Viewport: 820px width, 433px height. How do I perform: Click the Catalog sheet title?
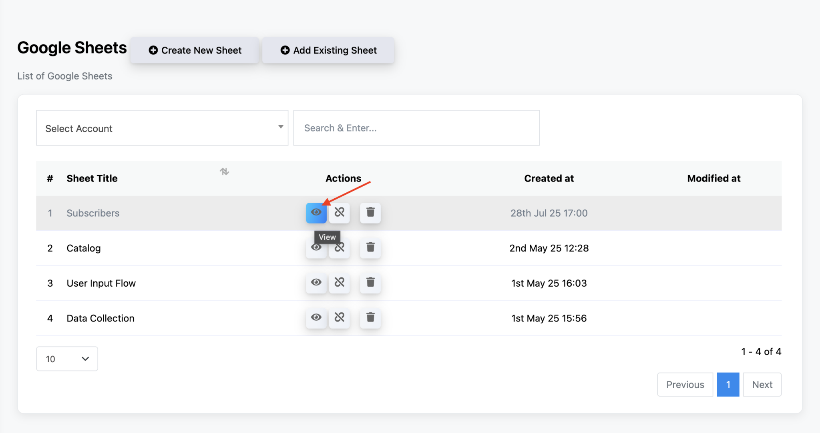point(84,248)
